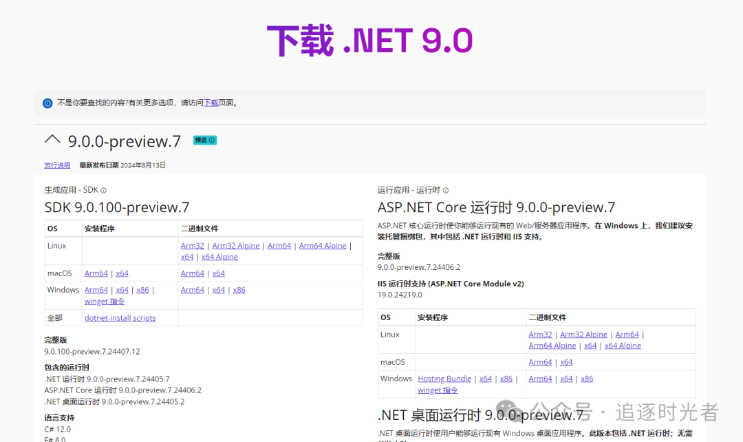The height and width of the screenshot is (442, 743).
Task: Open the dotnet-install scripts link
Action: pos(120,317)
